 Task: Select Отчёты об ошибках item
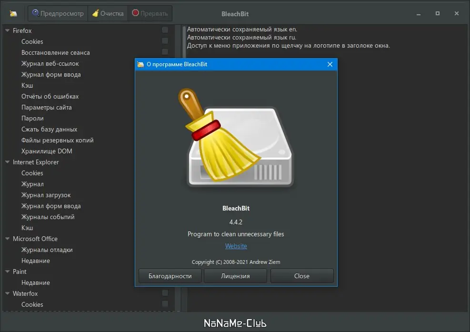pyautogui.click(x=50, y=96)
